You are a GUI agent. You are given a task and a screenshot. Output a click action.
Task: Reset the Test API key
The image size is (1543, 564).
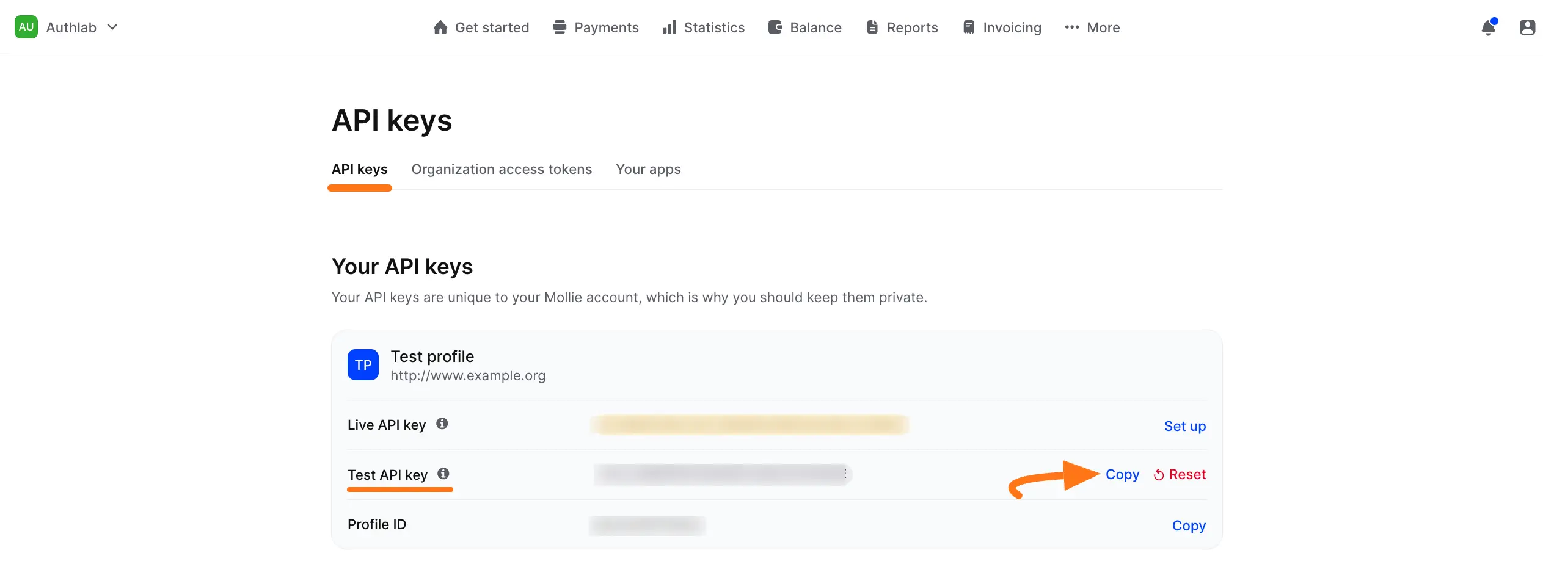(x=1180, y=474)
